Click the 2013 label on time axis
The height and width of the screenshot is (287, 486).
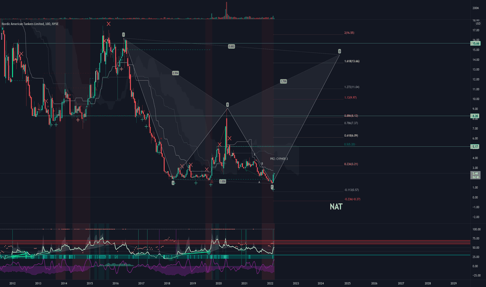(x=38, y=283)
